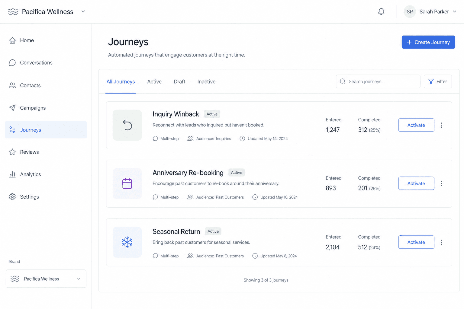Viewport: 464px width, 309px height.
Task: Open the notifications bell
Action: coord(381,11)
